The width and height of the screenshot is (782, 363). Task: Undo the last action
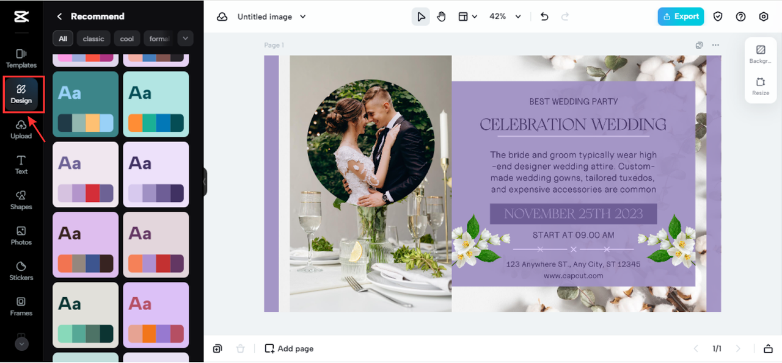pos(545,16)
